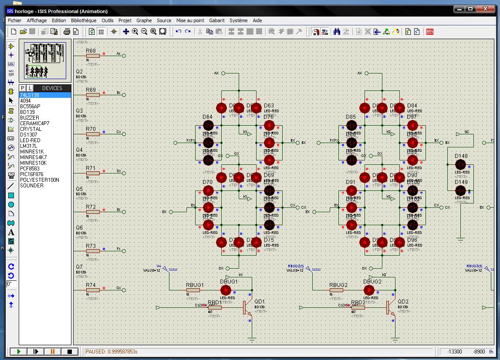Rotate clockwise using the blue arrow

click(11, 266)
